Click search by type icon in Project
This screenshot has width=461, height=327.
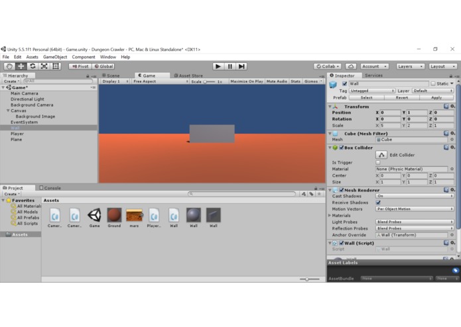(x=304, y=194)
